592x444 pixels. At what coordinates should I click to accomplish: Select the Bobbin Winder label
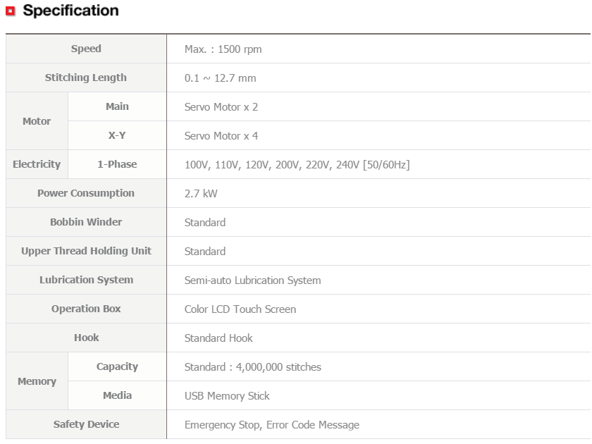(86, 222)
